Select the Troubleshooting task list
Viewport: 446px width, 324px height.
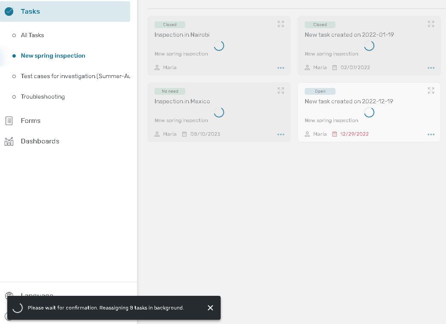(x=43, y=97)
